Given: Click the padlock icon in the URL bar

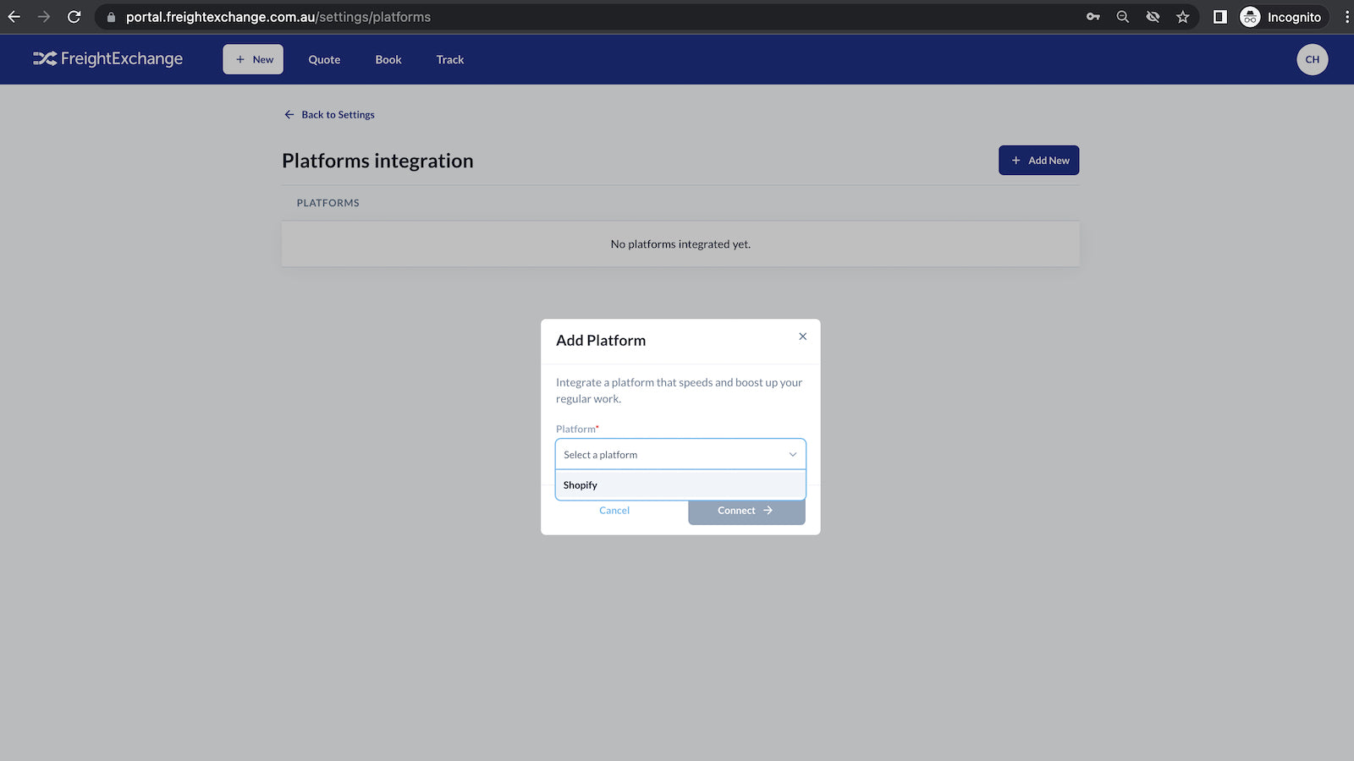Looking at the screenshot, I should (110, 16).
